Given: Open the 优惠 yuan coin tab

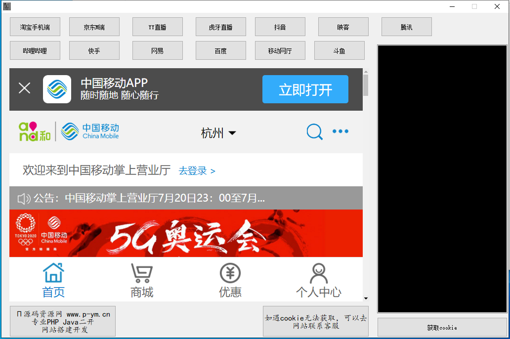Looking at the screenshot, I should 230,280.
